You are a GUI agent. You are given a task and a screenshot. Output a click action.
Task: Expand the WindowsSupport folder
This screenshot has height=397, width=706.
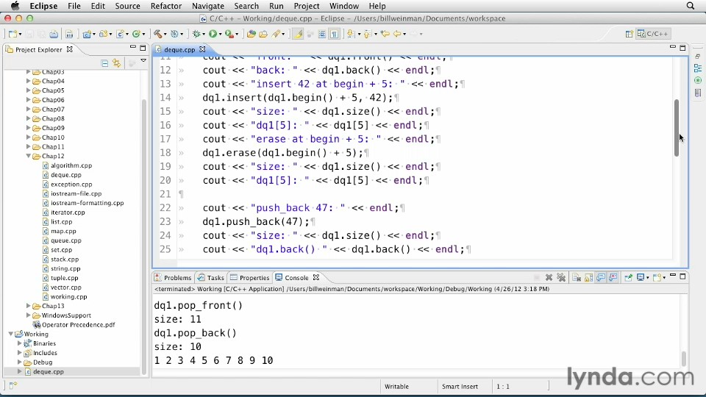coord(29,315)
